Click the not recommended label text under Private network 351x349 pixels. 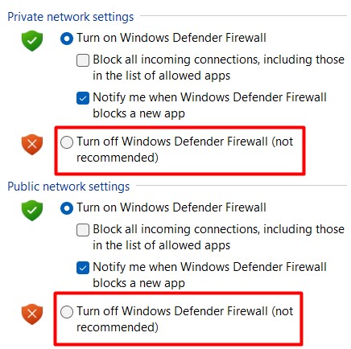click(185, 150)
